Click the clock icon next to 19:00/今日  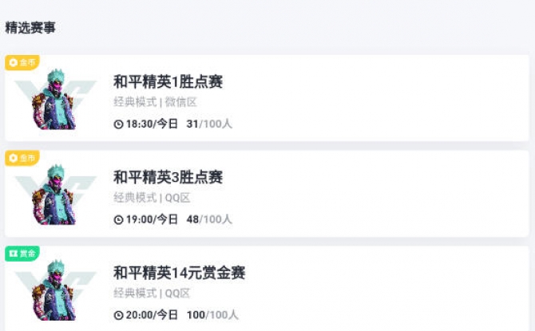(118, 219)
